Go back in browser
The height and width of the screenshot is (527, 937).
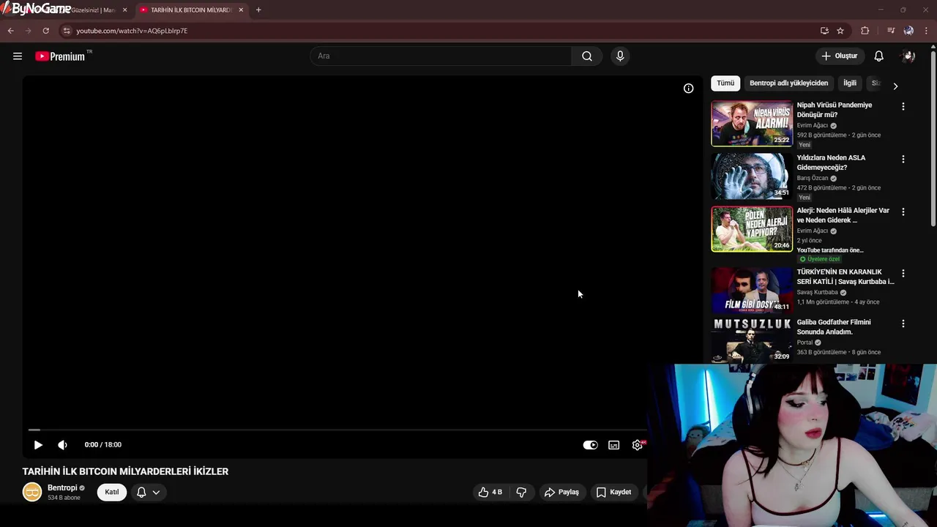point(10,31)
